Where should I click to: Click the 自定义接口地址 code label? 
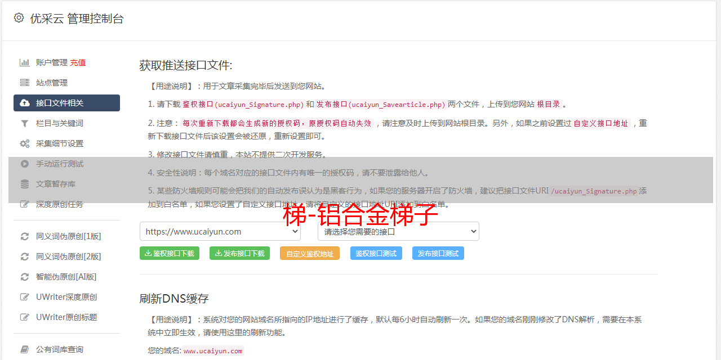tap(601, 123)
